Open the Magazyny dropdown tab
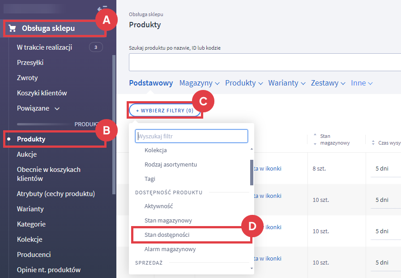 pyautogui.click(x=199, y=83)
